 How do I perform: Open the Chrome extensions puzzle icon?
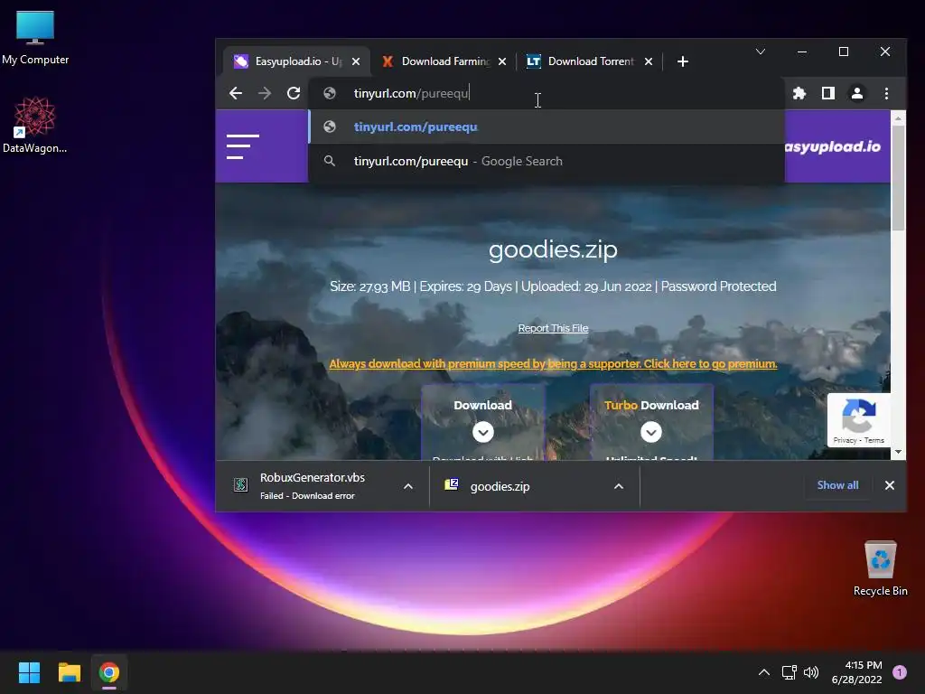799,93
